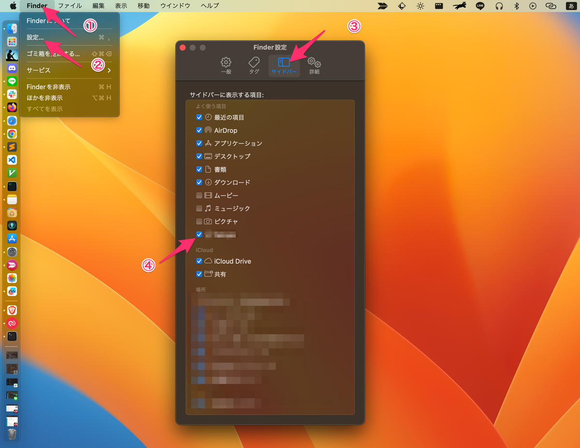The image size is (580, 448).
Task: Click the play button icon in menu bar
Action: 533,6
